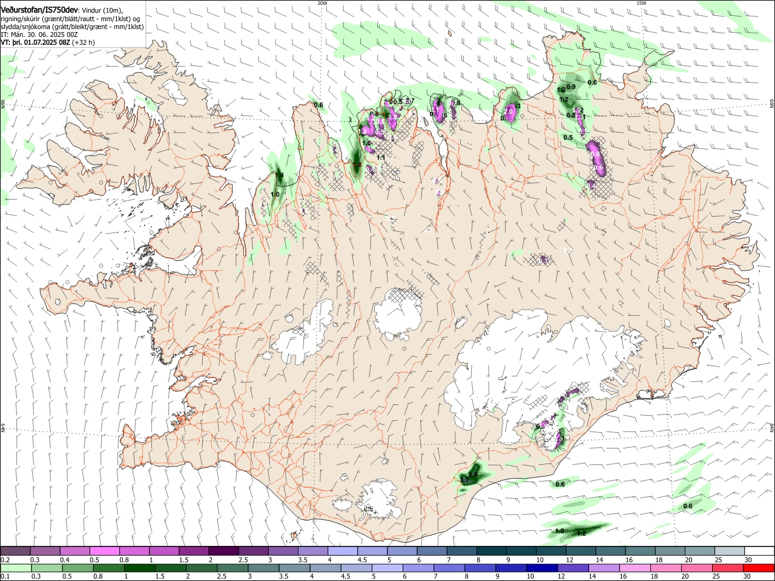Select the 'IT: Mán. 30. 06. 2025 00Z' line
The height and width of the screenshot is (581, 775).
39,34
